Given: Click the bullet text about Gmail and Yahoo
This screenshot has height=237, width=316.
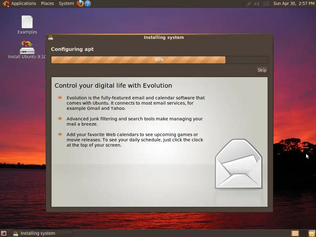Looking at the screenshot, I should point(136,103).
